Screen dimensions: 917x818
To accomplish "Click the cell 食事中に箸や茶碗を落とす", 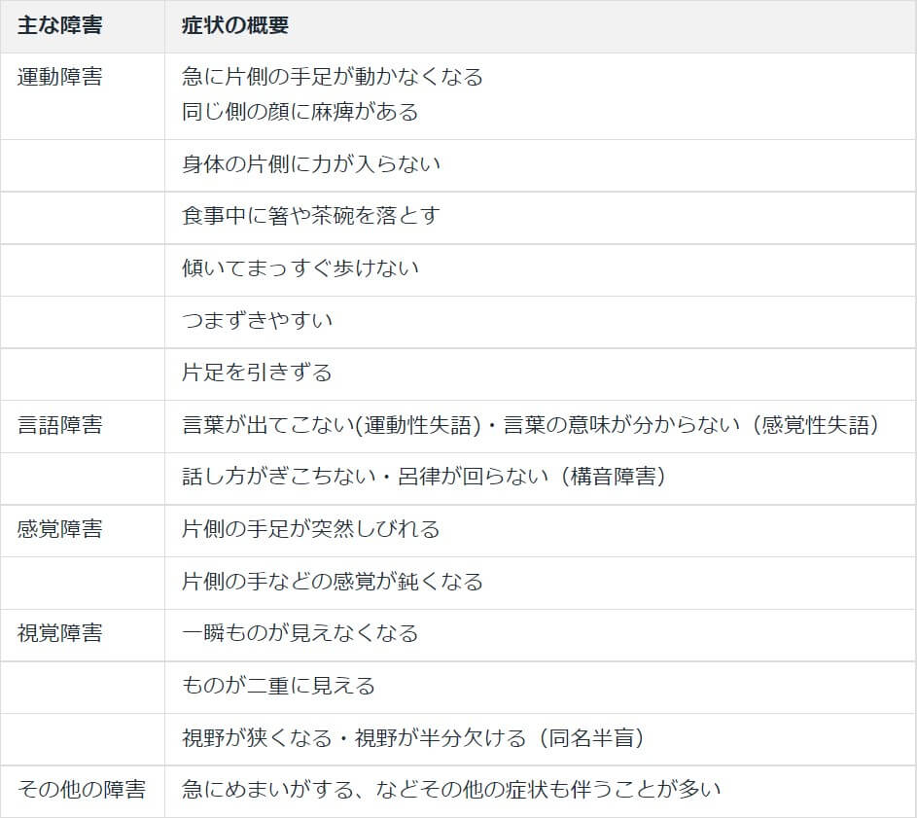I will click(311, 216).
